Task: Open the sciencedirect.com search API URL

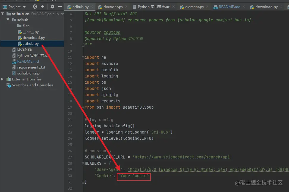Action: (182, 157)
